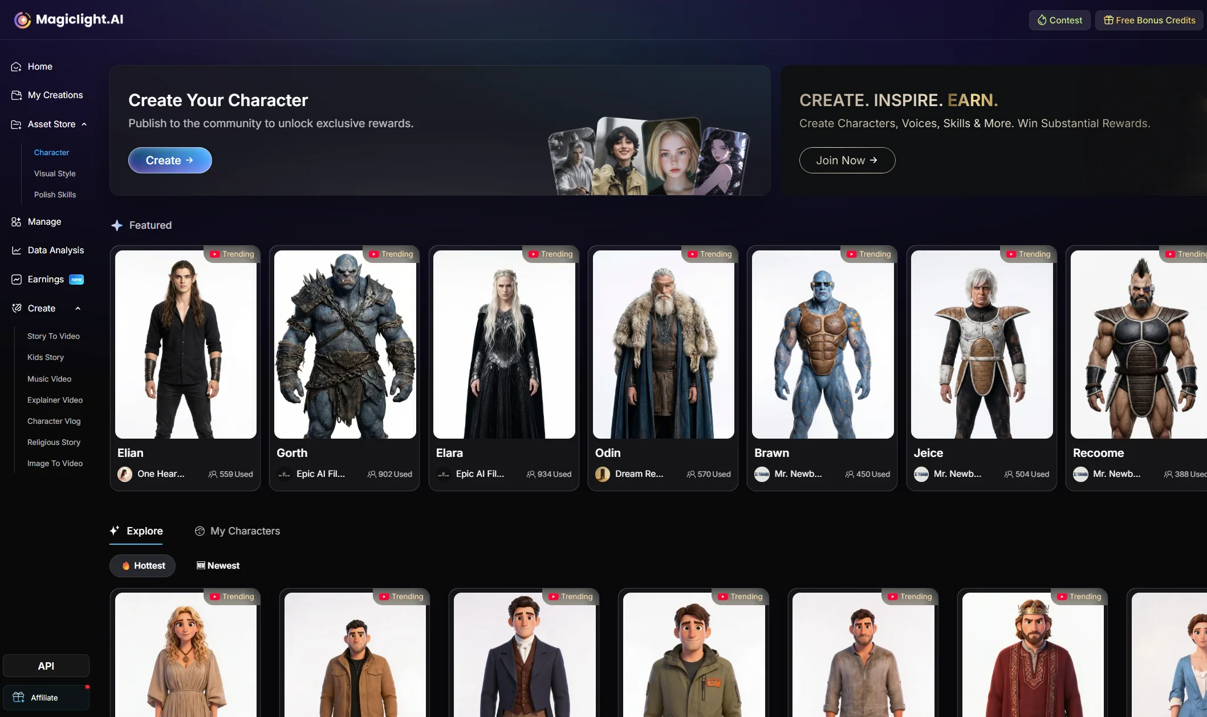The width and height of the screenshot is (1207, 717).
Task: Click the Affiliate gift icon
Action: coord(18,698)
